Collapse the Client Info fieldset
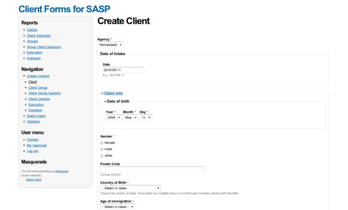The width and height of the screenshot is (348, 210). click(x=113, y=94)
